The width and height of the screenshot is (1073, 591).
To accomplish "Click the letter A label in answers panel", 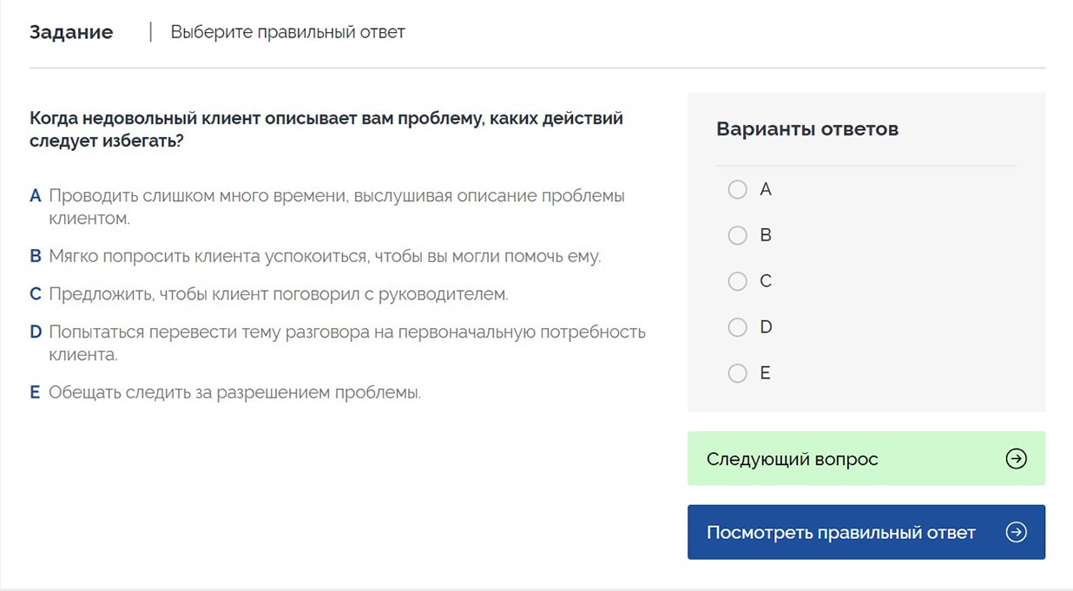I will pyautogui.click(x=765, y=189).
